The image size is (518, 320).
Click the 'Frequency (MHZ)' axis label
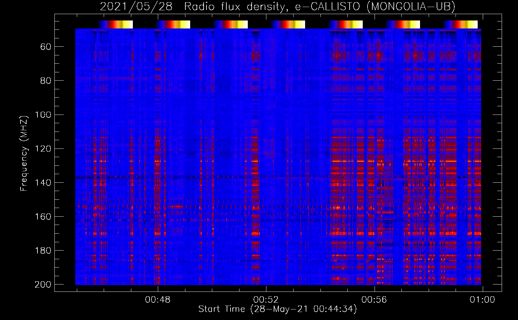coord(24,153)
